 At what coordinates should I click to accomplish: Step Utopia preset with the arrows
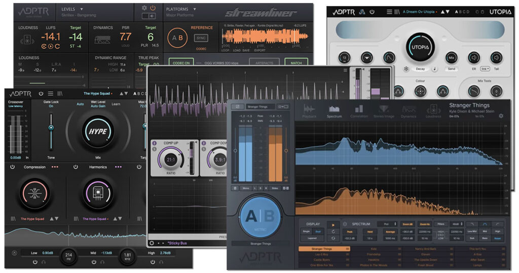(445, 12)
